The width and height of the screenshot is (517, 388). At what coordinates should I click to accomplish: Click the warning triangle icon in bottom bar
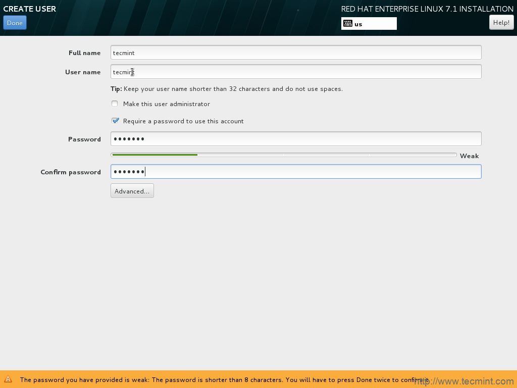point(8,379)
